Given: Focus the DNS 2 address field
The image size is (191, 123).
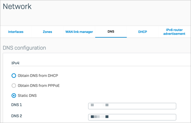Looking at the screenshot, I should (132, 117).
